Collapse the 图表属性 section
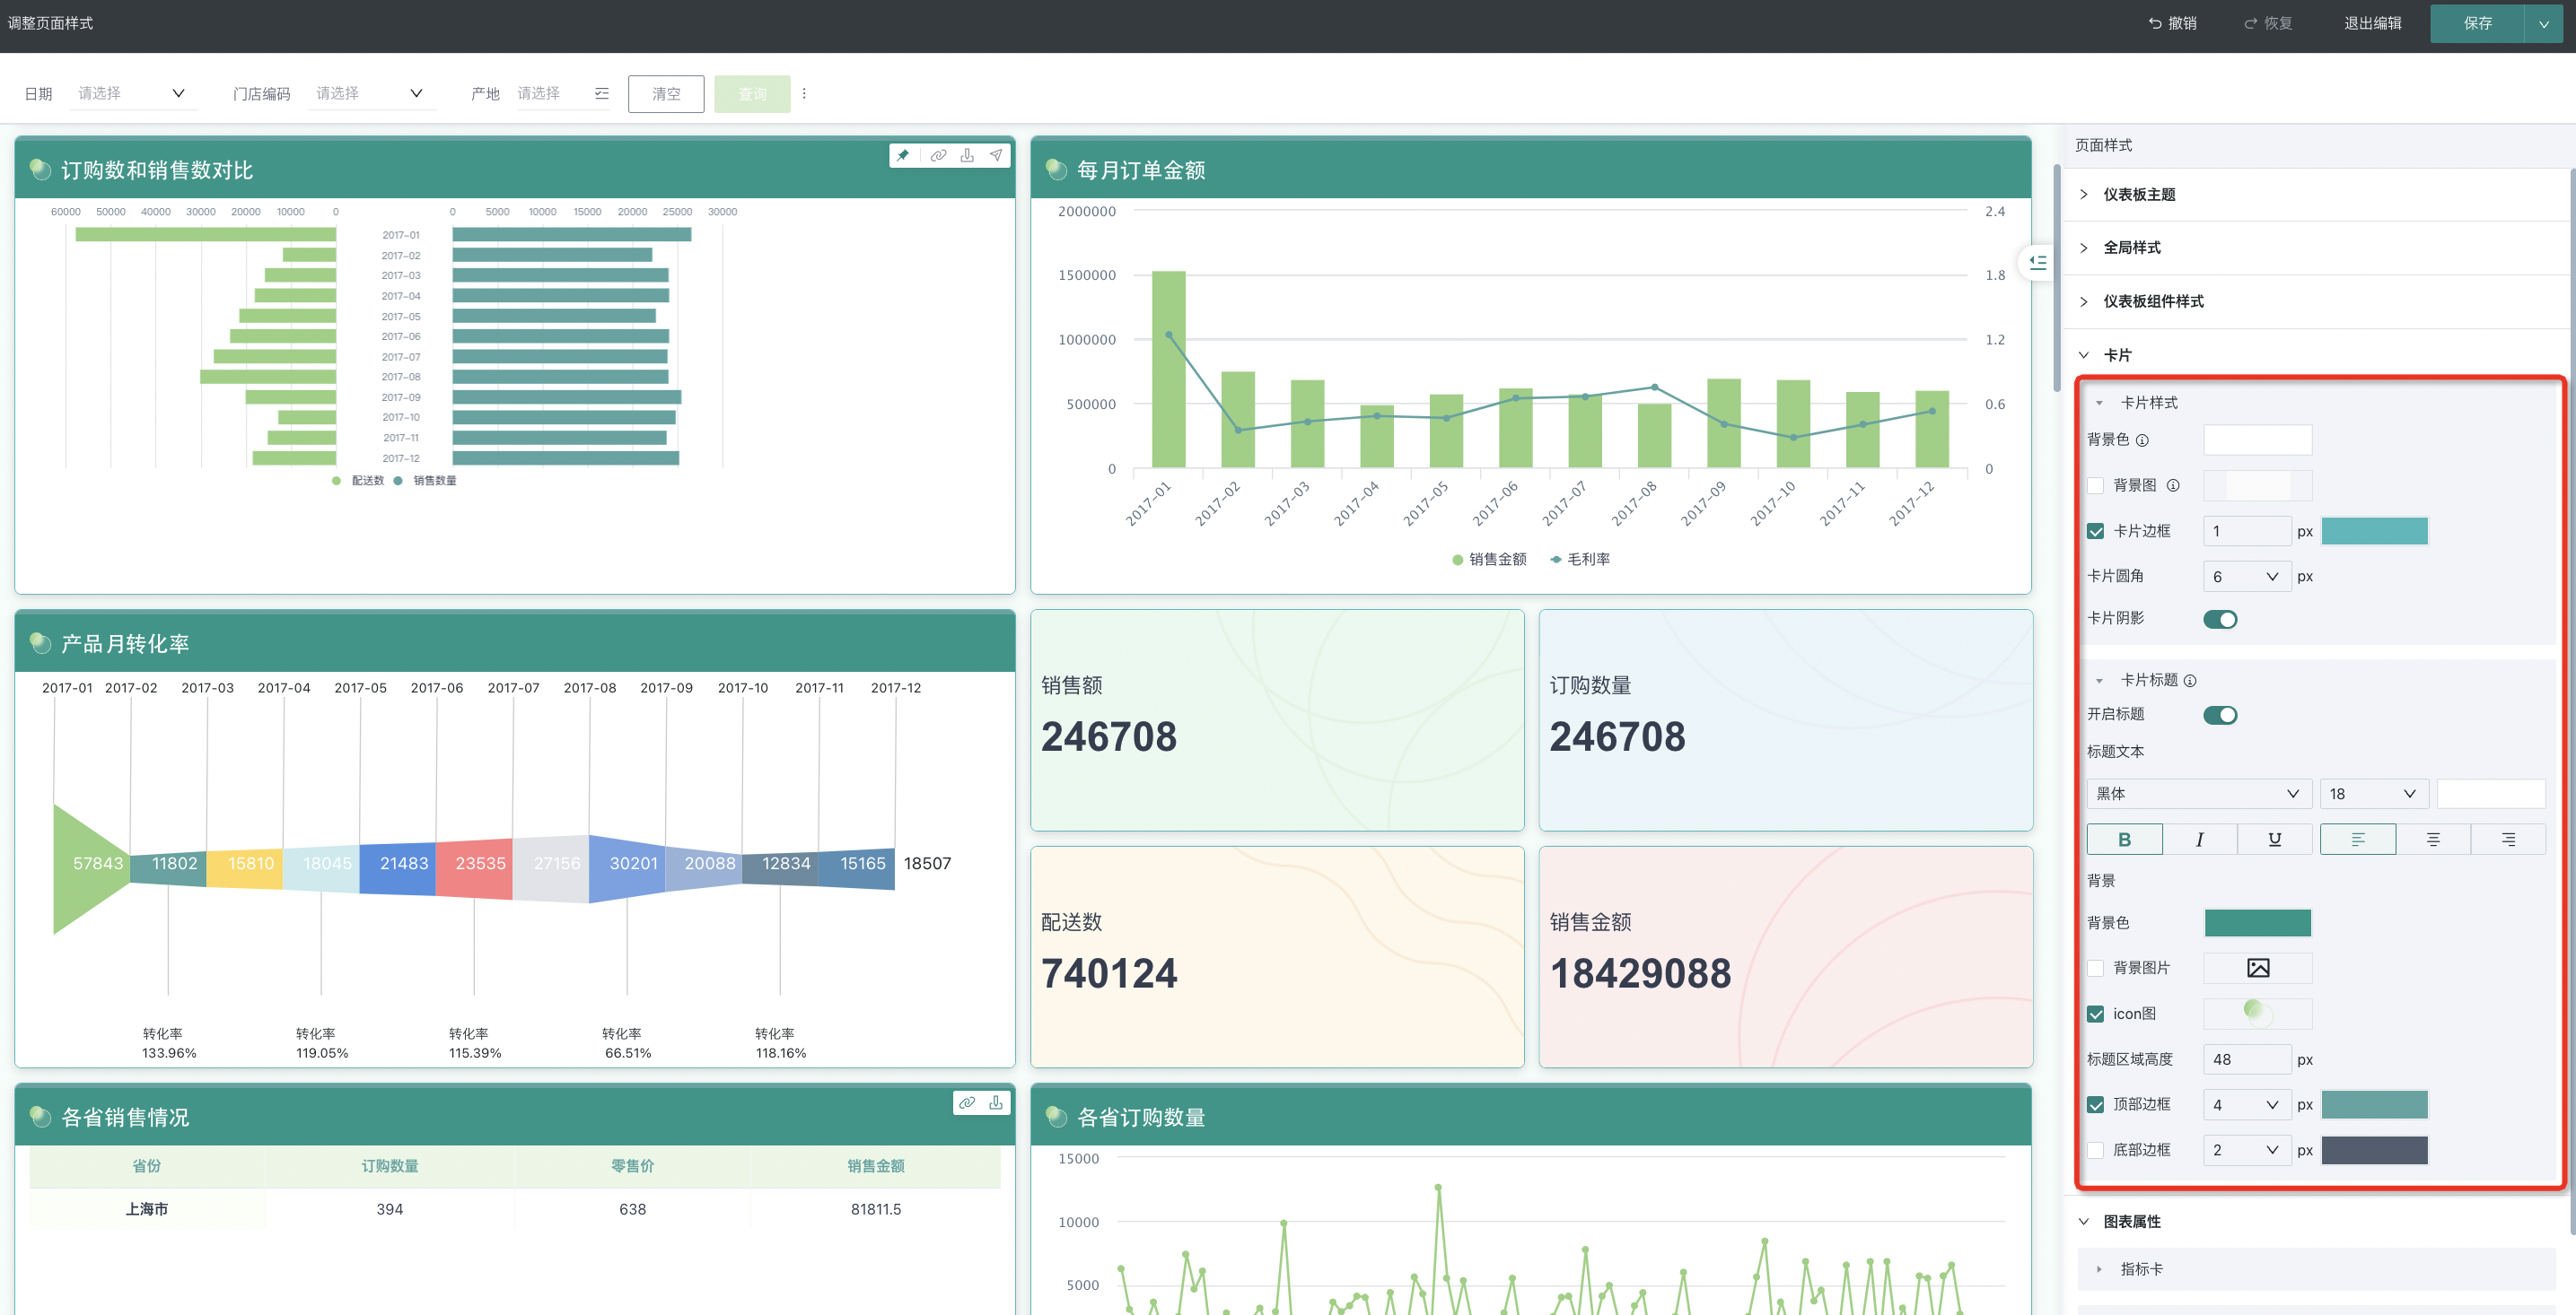Screen dimensions: 2576x1315 pos(2131,1221)
